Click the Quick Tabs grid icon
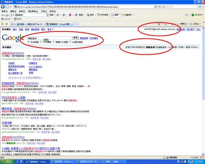This screenshot has width=205, height=164. pos(12,24)
